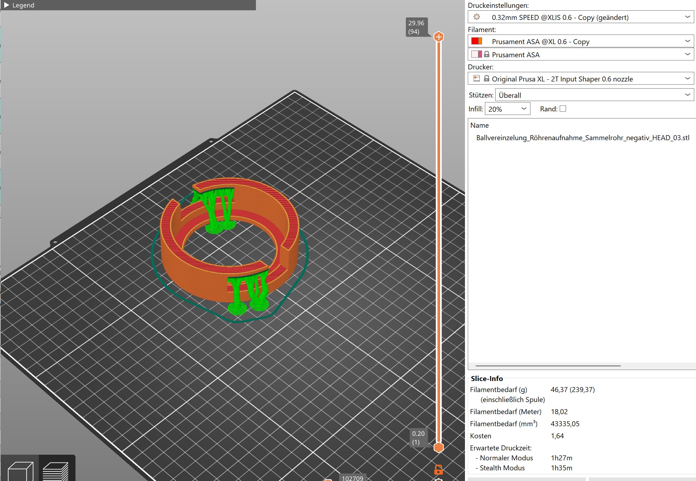696x481 pixels.
Task: Click the lower layer label 0.20 (1)
Action: (x=418, y=438)
